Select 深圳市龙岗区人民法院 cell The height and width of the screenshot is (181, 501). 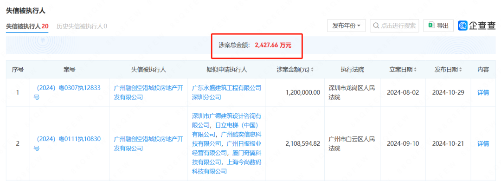(353, 92)
